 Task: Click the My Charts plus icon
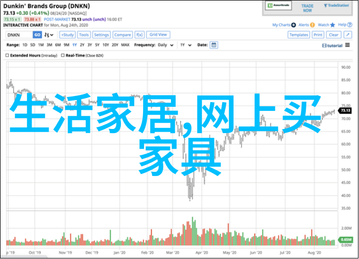pos(293,25)
